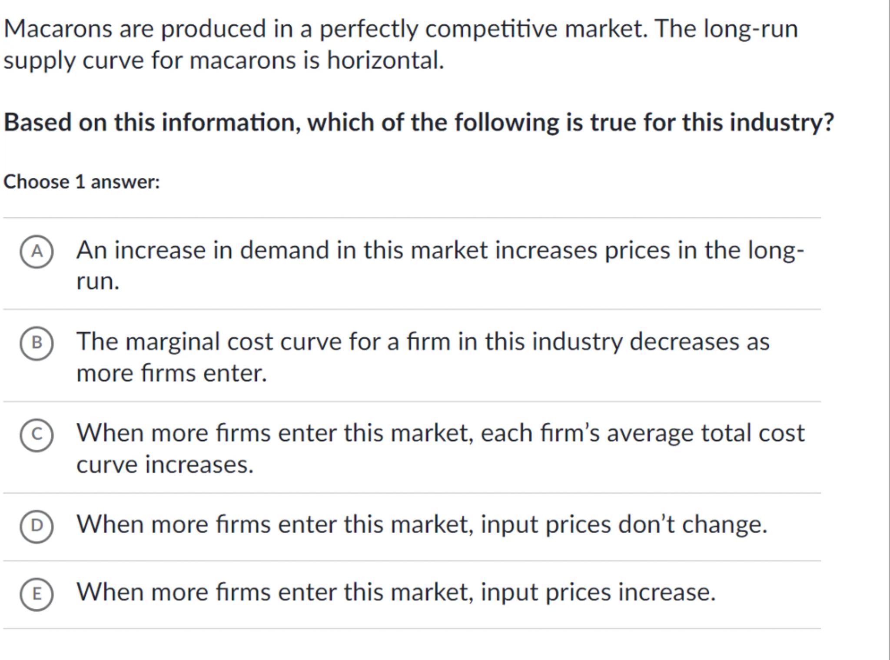The image size is (890, 660).
Task: Click "run." on option A's second line
Action: tap(98, 281)
